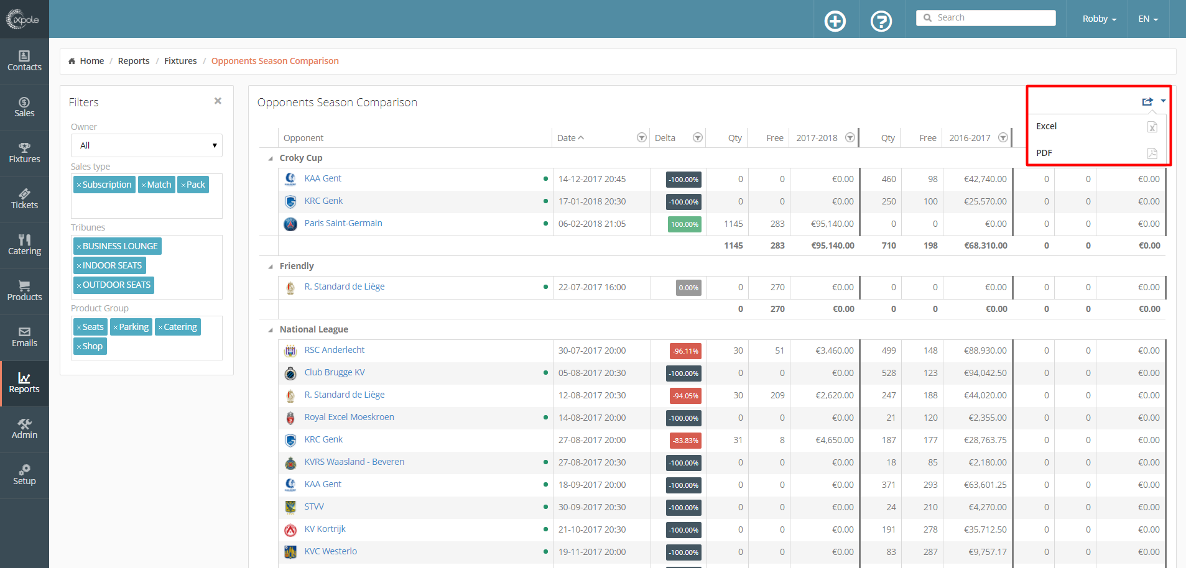Open KVRS Waasland - Beveren link
This screenshot has height=568, width=1186.
[x=354, y=462]
